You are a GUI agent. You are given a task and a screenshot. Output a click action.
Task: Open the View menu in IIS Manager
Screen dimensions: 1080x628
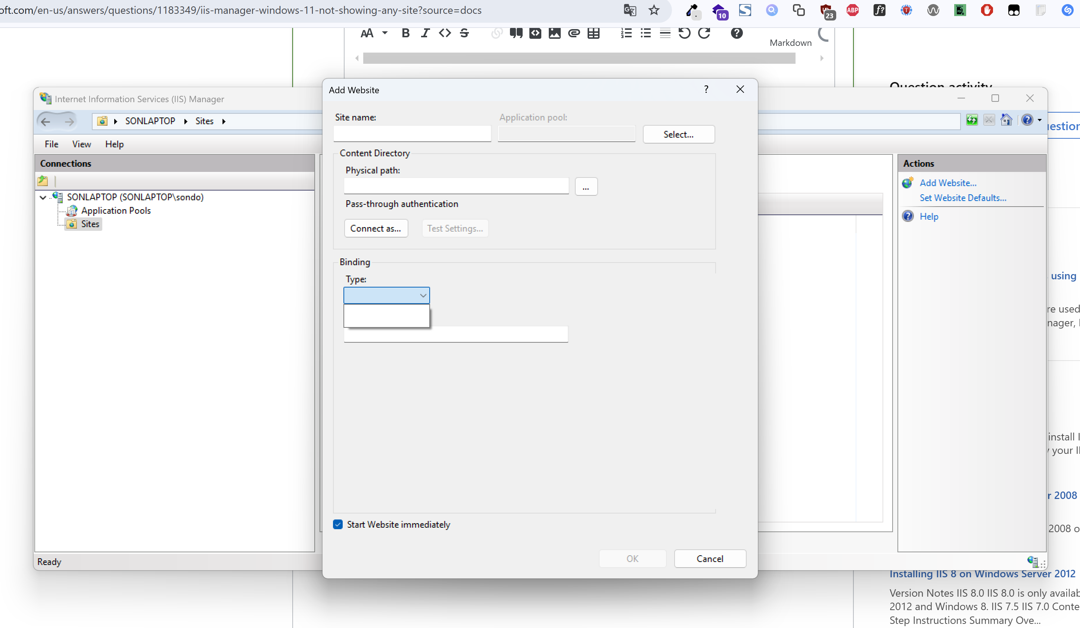pos(80,144)
